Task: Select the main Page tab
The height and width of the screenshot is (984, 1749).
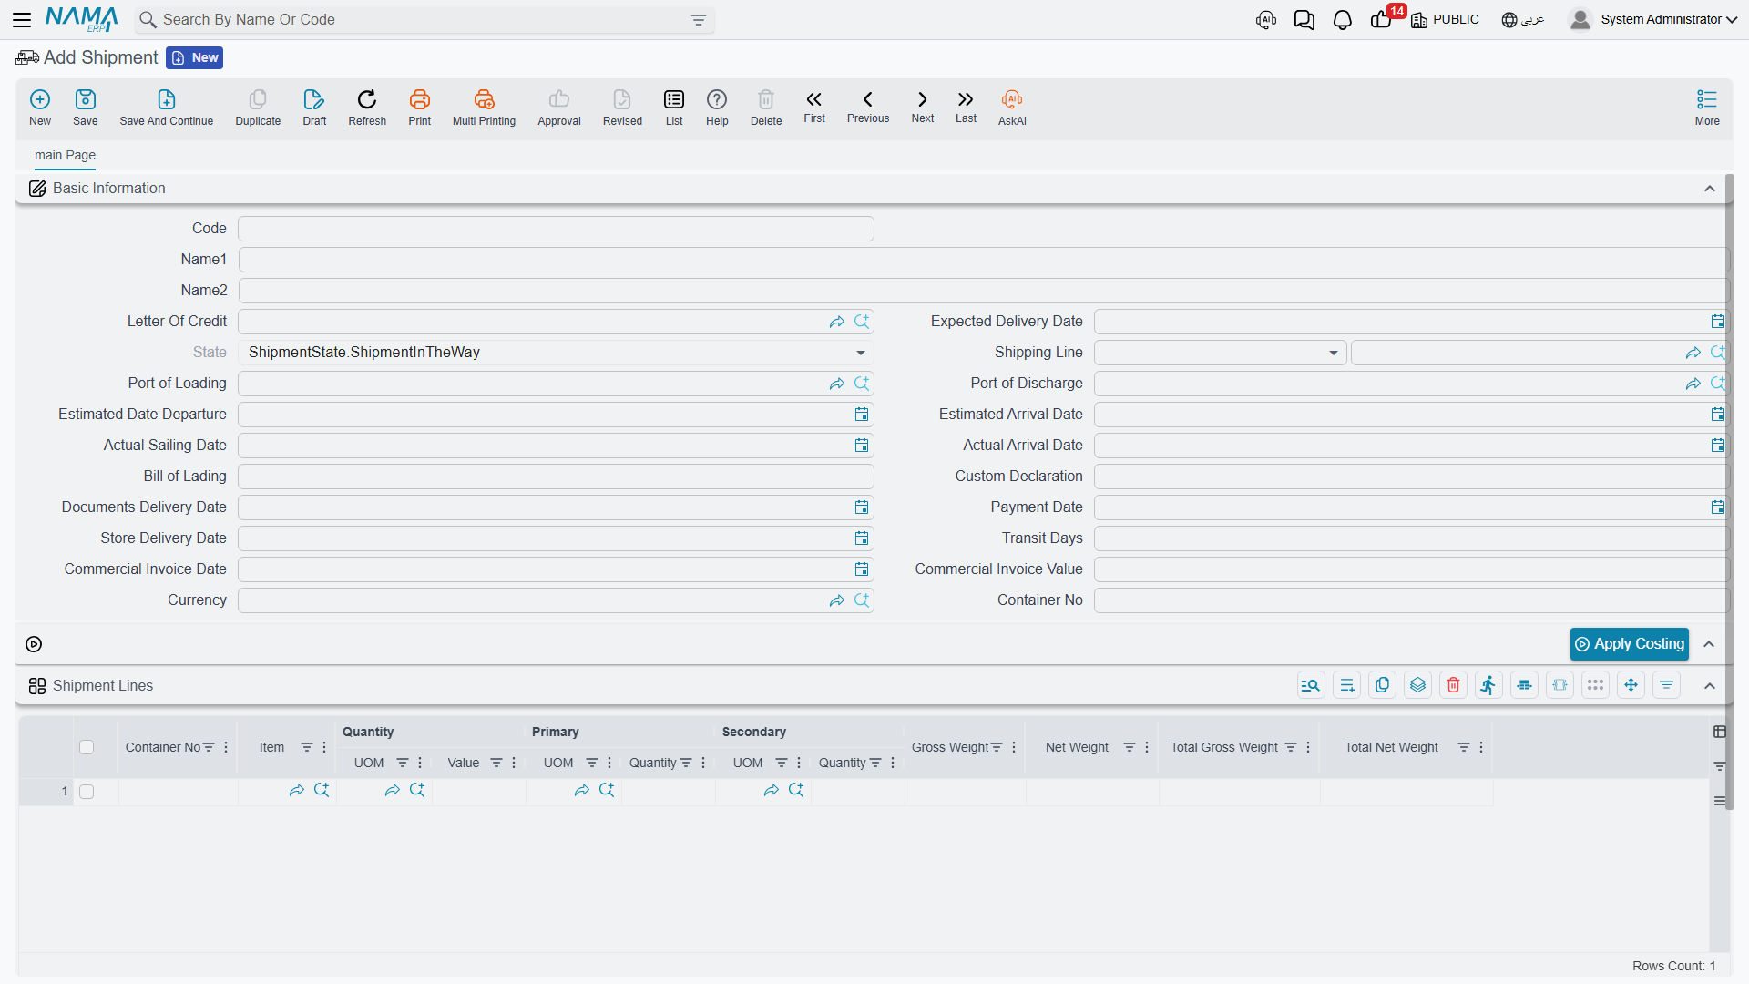Action: [65, 155]
